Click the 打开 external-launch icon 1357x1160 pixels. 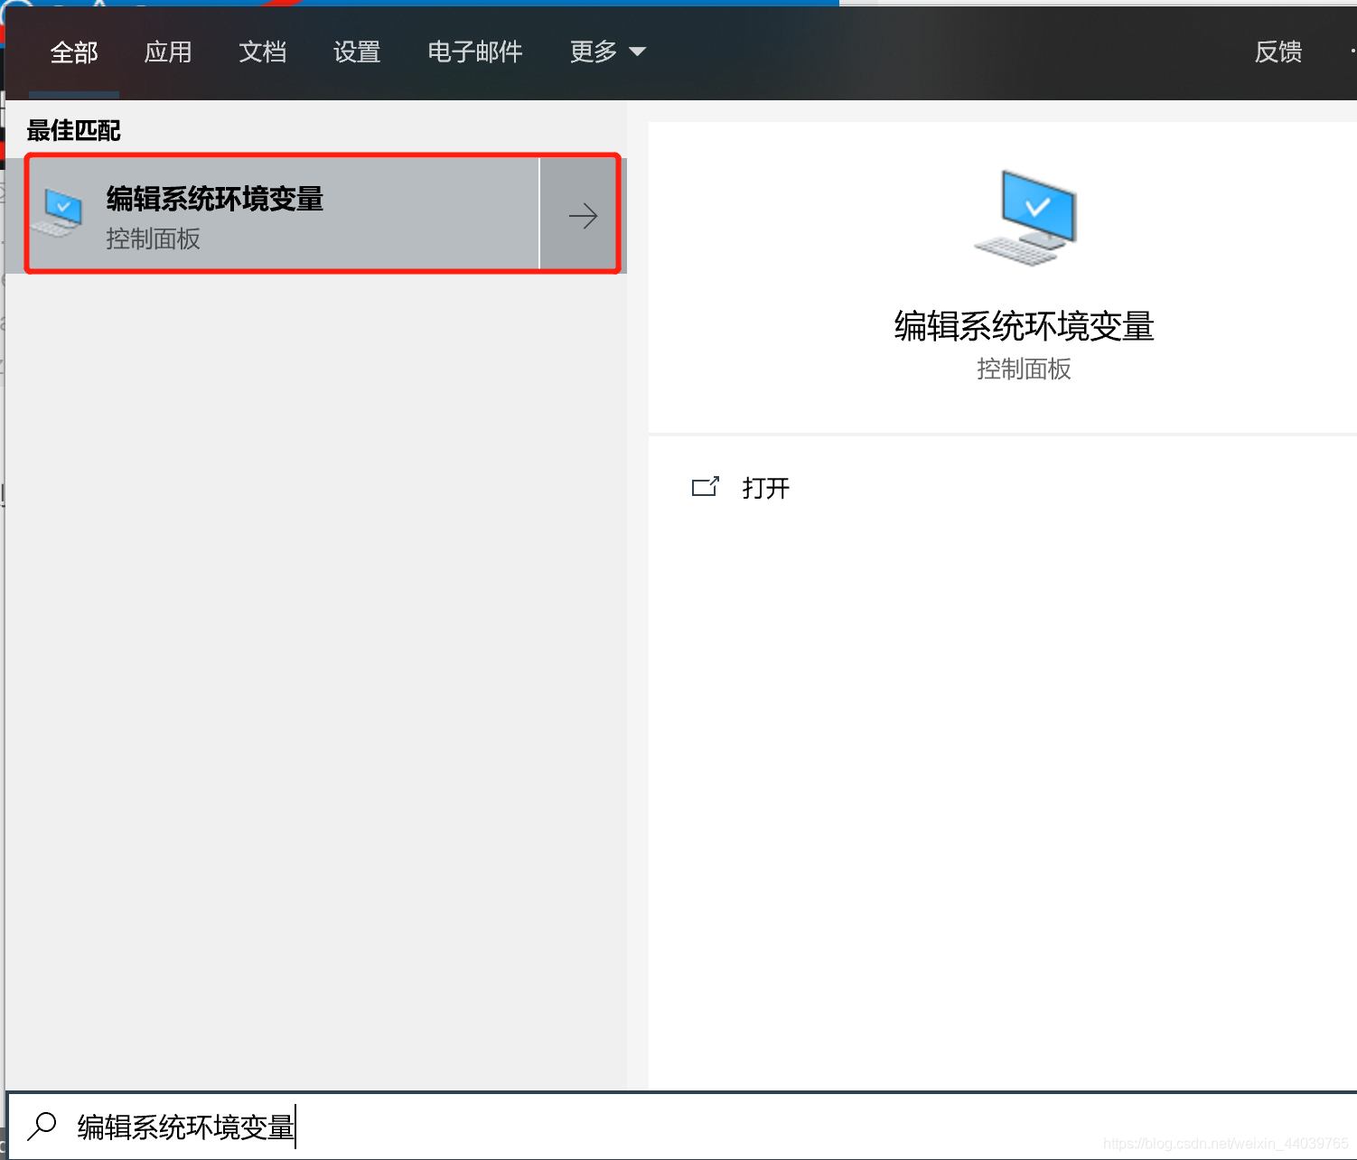706,486
